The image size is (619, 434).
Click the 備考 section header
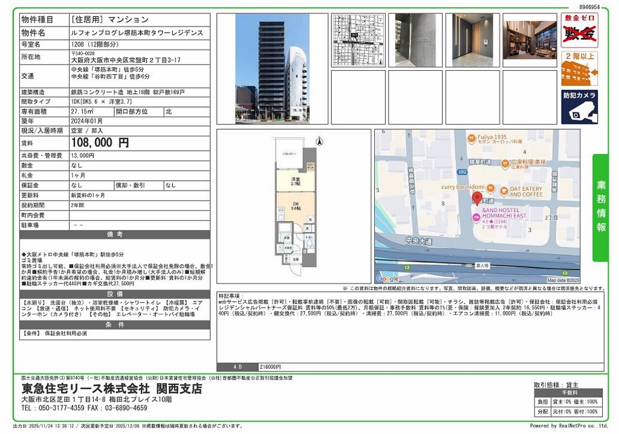pos(115,235)
